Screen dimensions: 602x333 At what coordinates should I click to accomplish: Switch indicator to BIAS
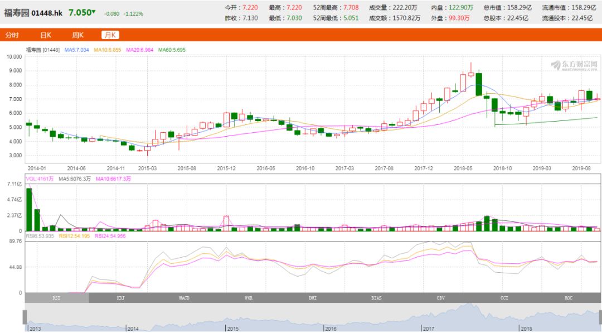[x=377, y=298]
